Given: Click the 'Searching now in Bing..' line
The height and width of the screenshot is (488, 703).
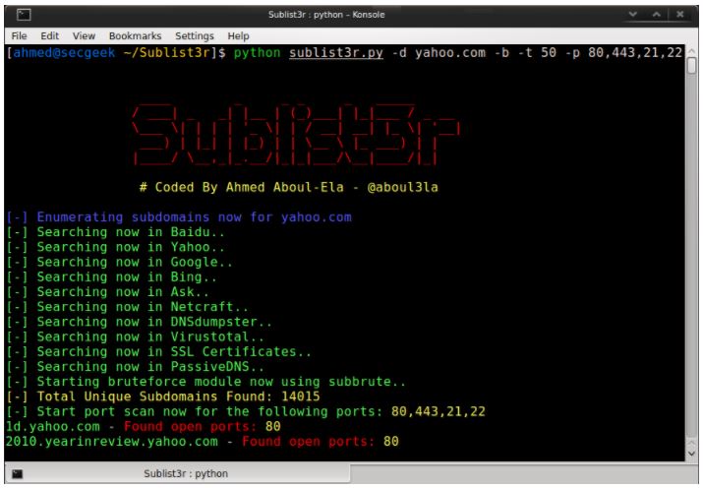Looking at the screenshot, I should (x=111, y=277).
